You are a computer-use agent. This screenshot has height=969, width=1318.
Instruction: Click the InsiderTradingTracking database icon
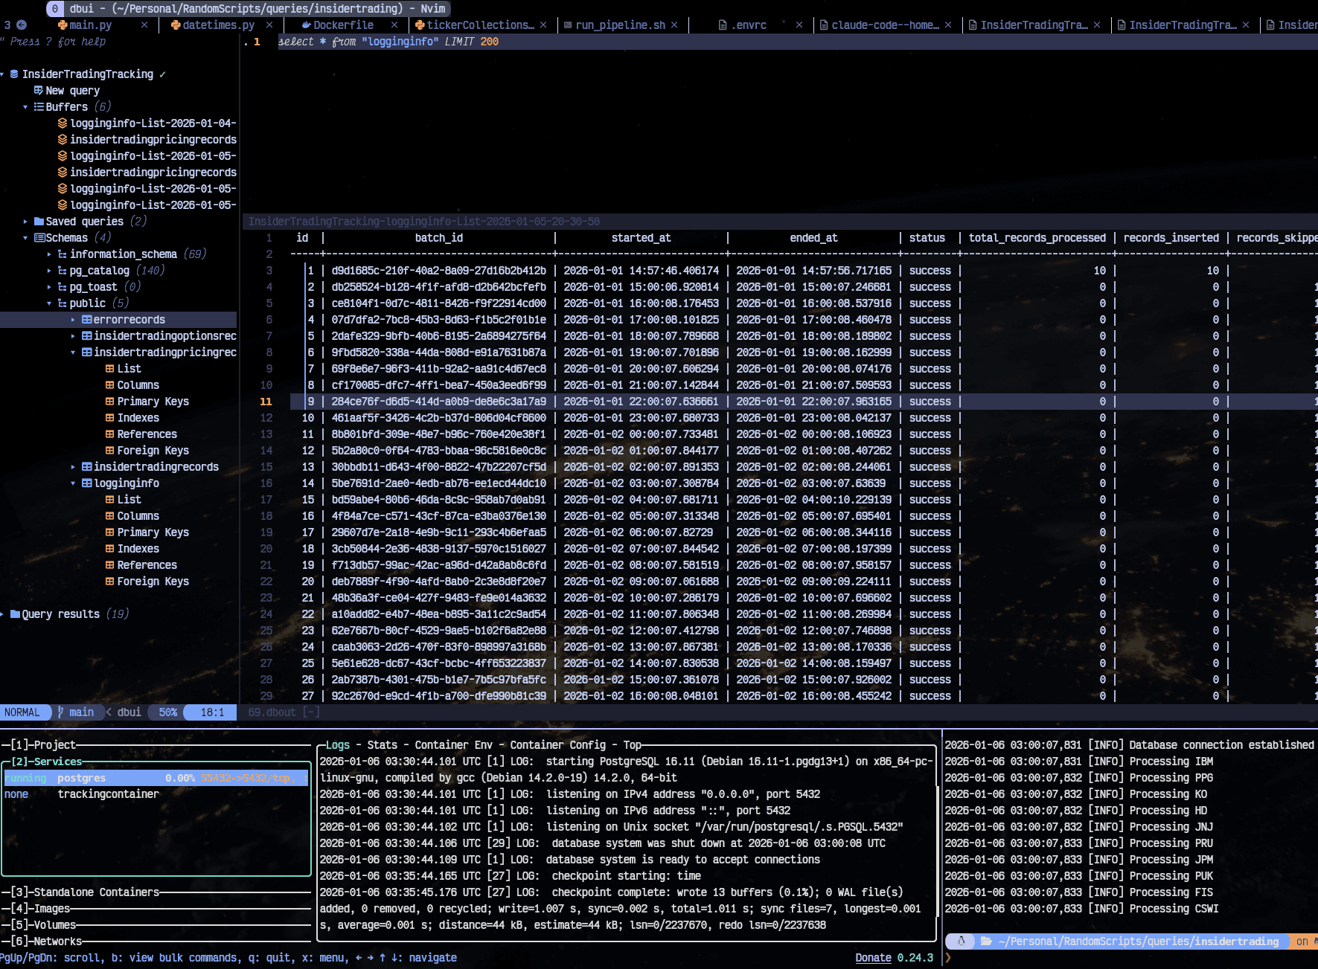click(x=14, y=74)
